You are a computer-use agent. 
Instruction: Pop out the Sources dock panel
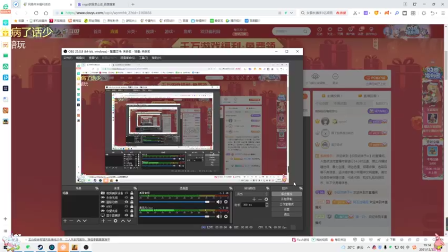coord(135,188)
